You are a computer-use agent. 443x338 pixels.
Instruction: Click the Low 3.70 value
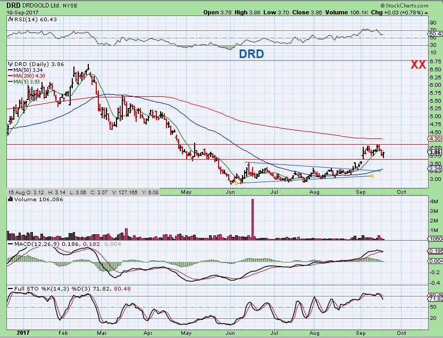click(277, 12)
